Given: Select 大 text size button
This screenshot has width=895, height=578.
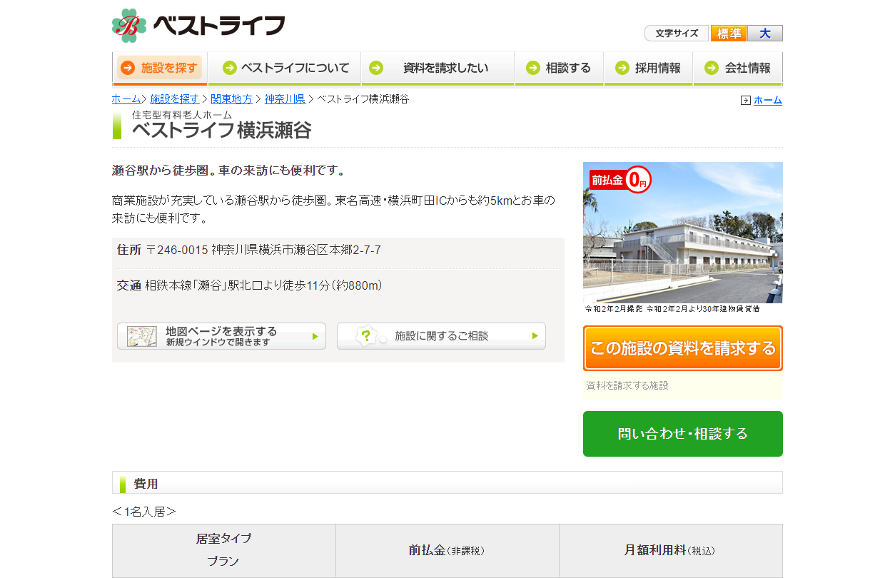Looking at the screenshot, I should tap(765, 34).
